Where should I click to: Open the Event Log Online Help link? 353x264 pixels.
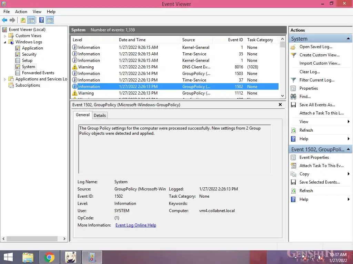point(136,225)
